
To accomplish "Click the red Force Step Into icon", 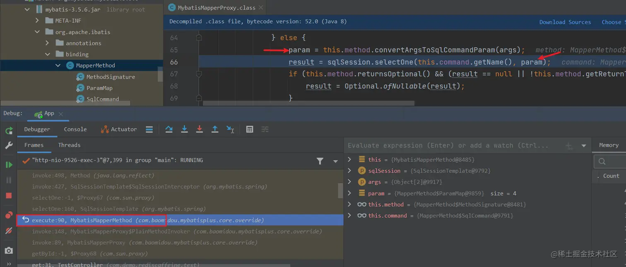I will [x=200, y=130].
